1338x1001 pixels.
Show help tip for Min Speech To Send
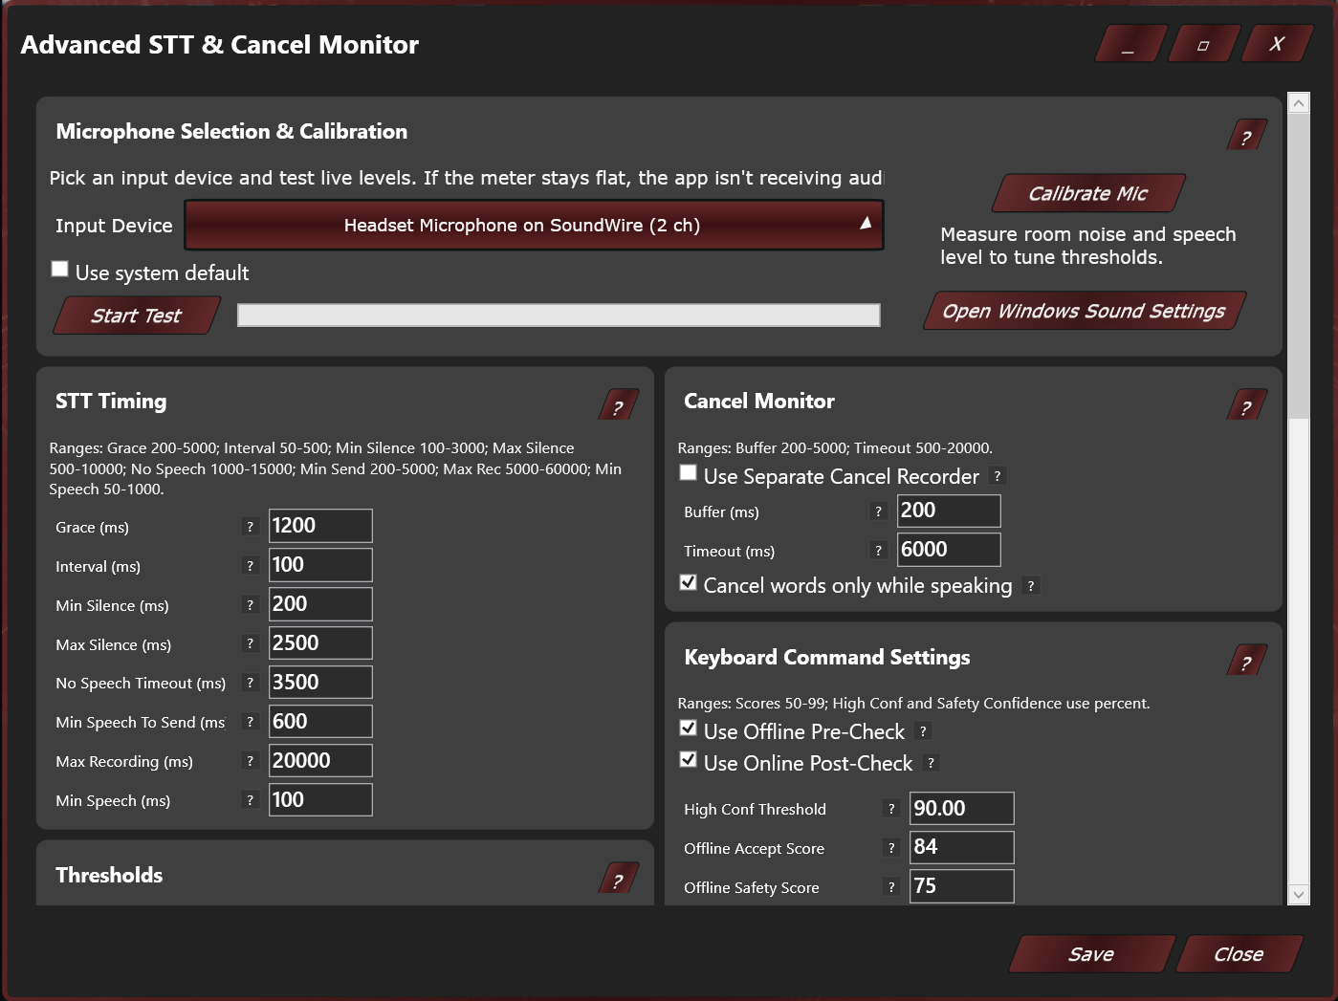(x=251, y=722)
